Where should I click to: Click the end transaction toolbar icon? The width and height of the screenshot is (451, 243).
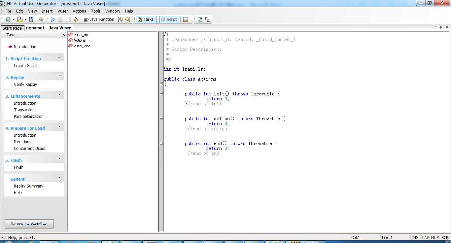(x=128, y=19)
